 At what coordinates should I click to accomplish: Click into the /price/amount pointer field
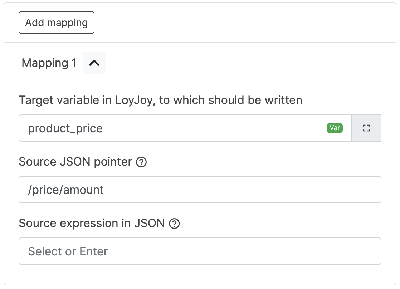200,190
